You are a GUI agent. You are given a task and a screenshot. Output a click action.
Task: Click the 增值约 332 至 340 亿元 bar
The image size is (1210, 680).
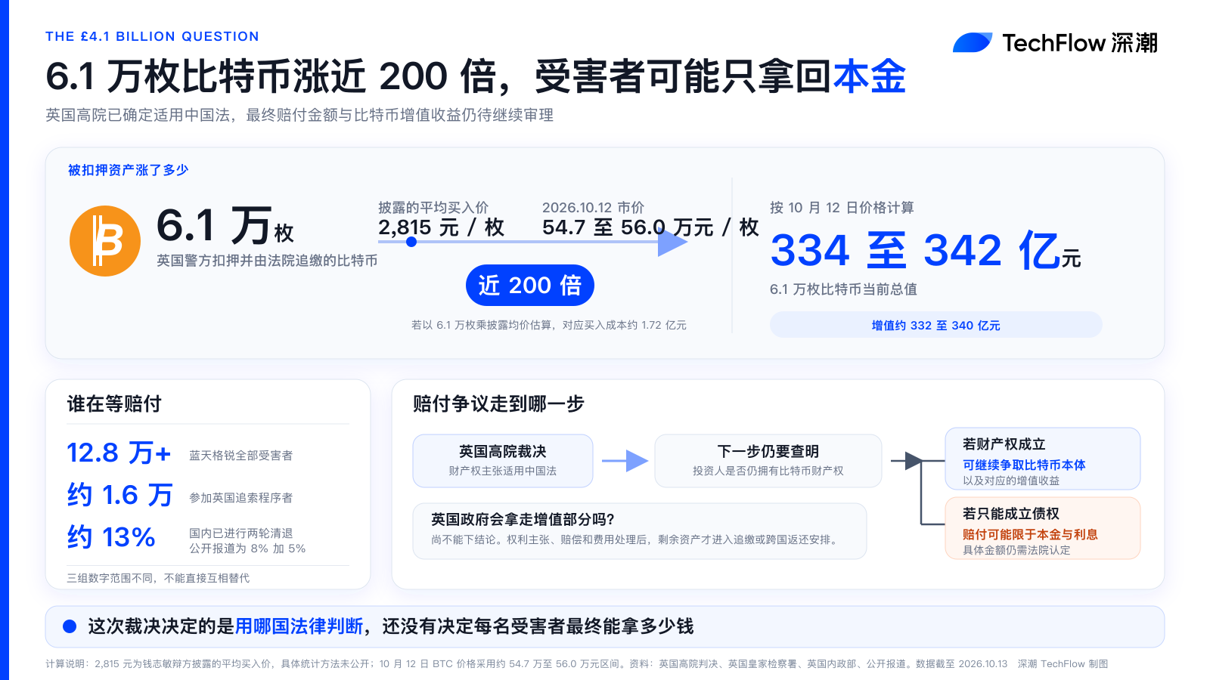pyautogui.click(x=936, y=325)
